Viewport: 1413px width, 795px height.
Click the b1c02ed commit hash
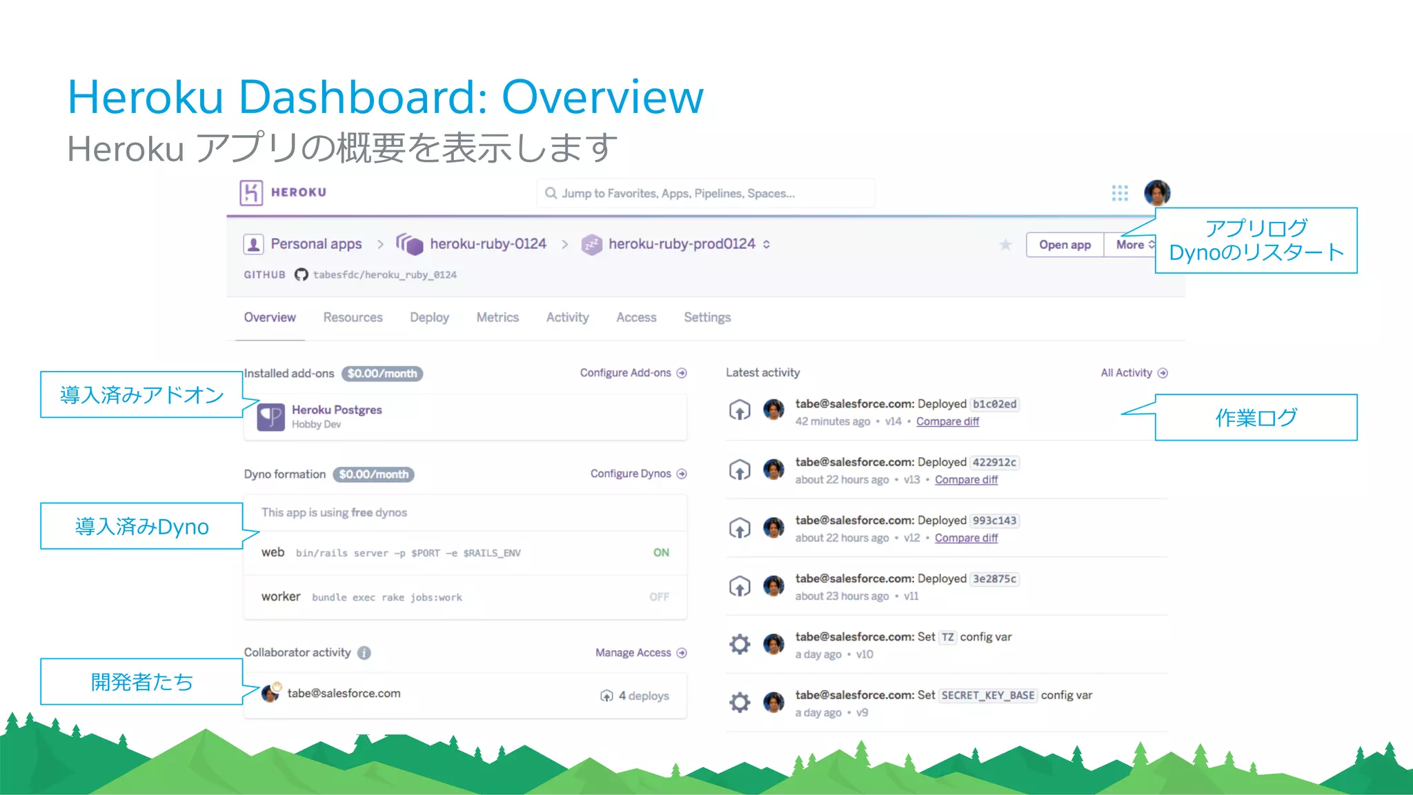(994, 404)
